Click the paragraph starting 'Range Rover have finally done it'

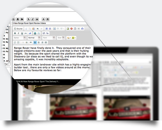point(53,54)
